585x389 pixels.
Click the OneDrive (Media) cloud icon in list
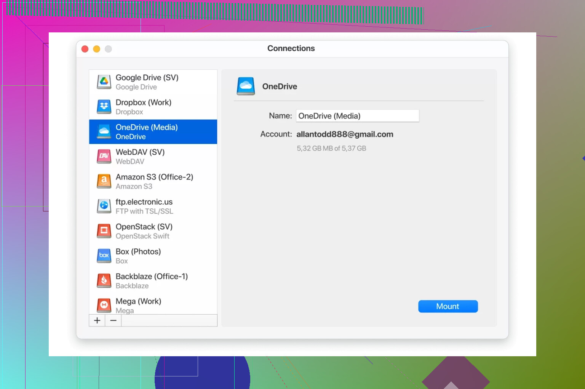(104, 131)
